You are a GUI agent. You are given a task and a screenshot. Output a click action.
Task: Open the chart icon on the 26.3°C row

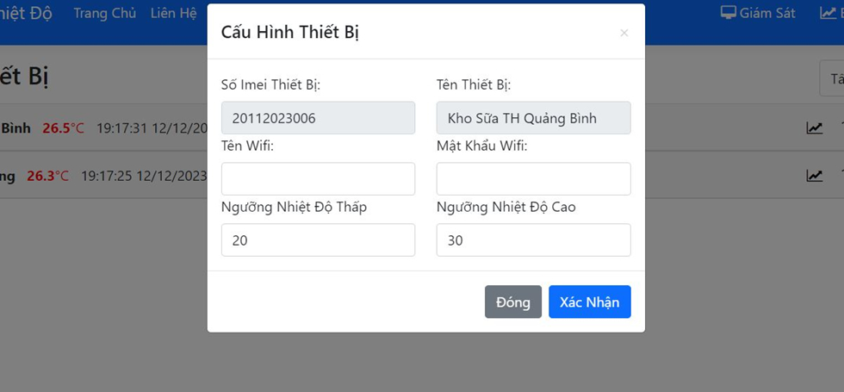click(x=814, y=176)
